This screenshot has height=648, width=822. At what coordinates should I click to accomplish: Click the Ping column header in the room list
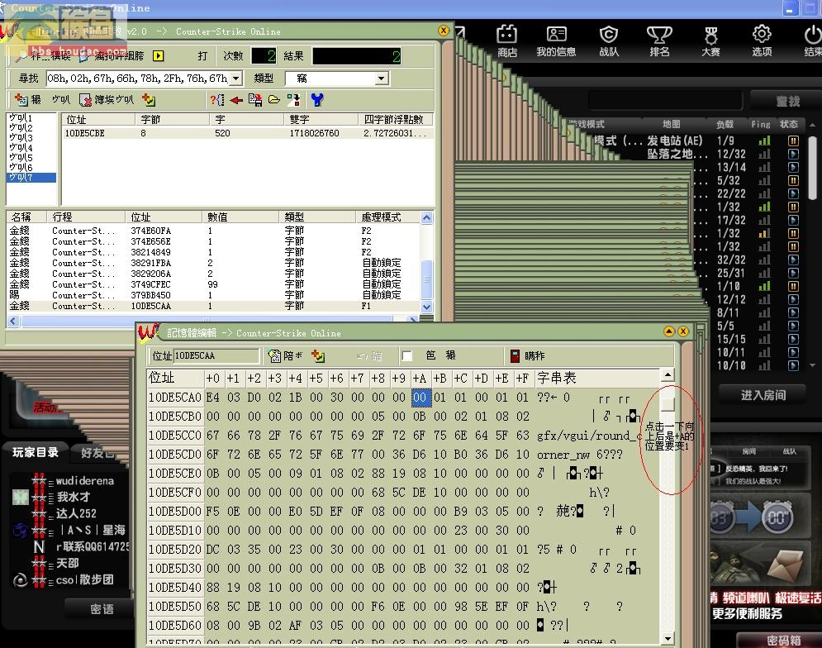point(761,124)
